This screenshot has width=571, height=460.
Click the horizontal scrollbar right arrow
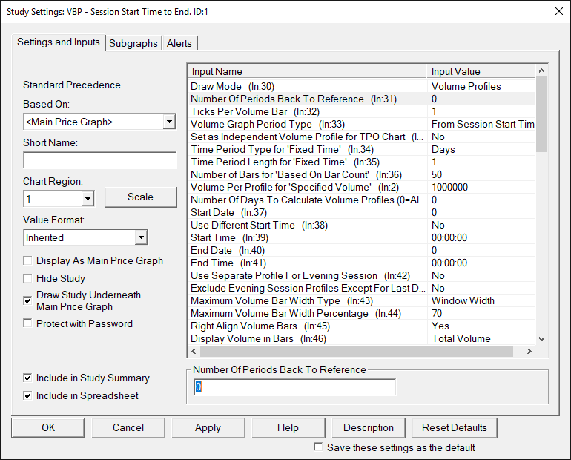[529, 352]
